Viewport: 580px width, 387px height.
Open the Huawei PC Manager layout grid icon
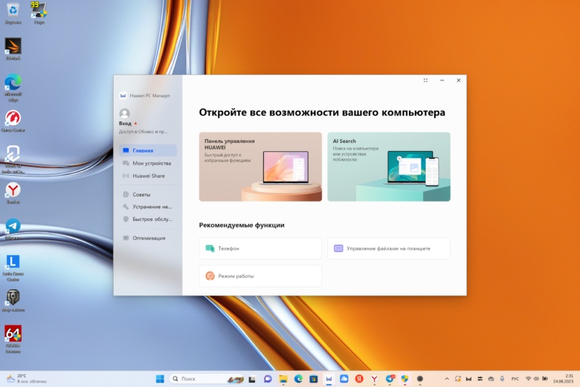(x=425, y=80)
